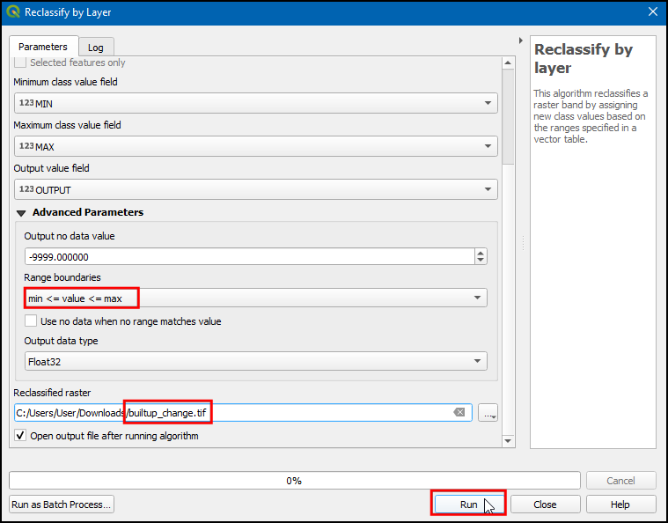This screenshot has width=668, height=523.
Task: Switch to the Log tab
Action: coord(95,48)
